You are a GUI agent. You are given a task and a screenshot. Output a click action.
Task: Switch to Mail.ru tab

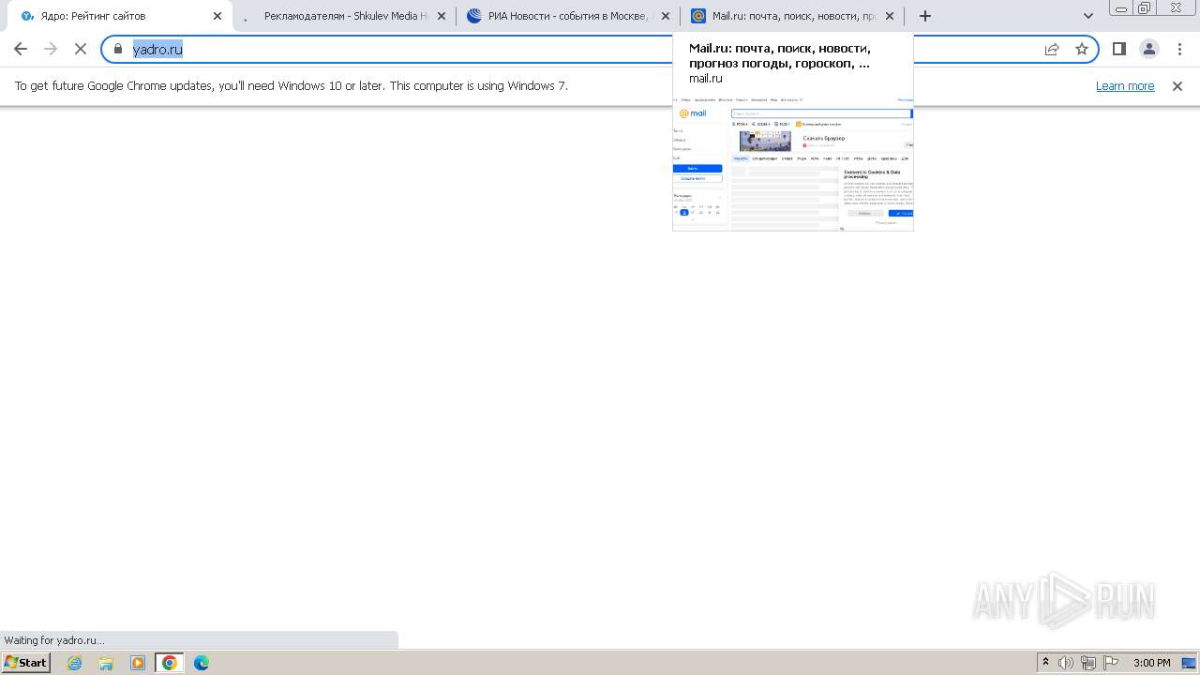[792, 16]
